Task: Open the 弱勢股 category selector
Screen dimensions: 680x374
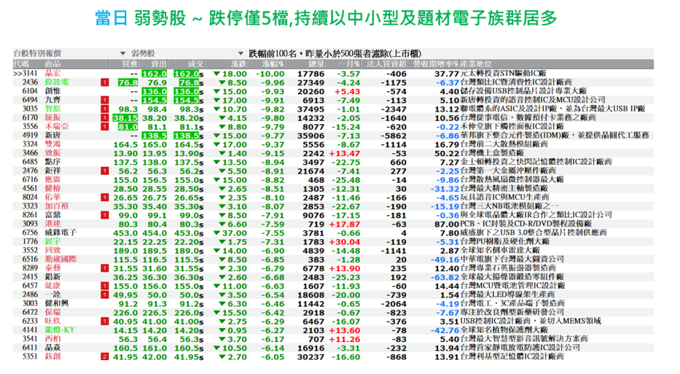Action: tap(142, 53)
